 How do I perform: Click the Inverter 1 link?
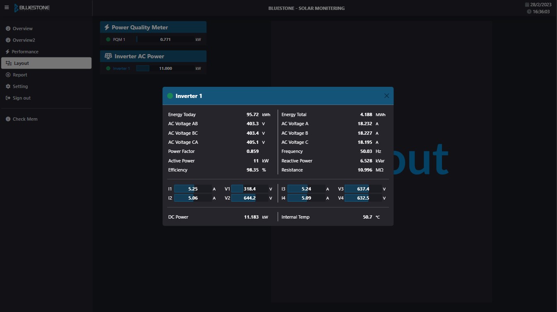pos(121,69)
